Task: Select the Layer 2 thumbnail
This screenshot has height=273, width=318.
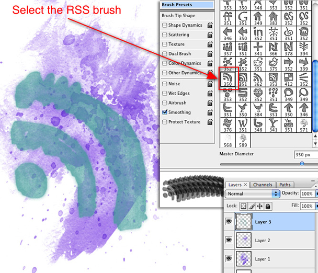Action: click(244, 240)
